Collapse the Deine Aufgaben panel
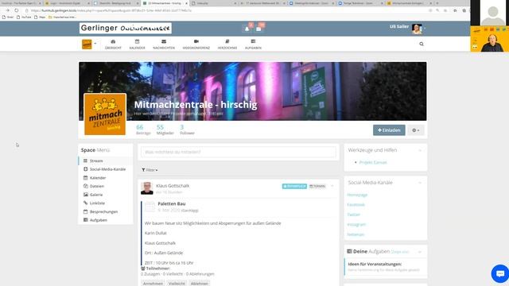509x286 pixels. pyautogui.click(x=420, y=252)
